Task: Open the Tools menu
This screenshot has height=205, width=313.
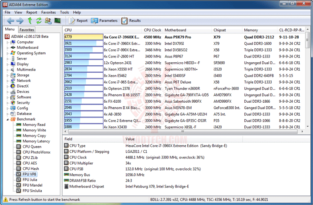Action: click(x=64, y=12)
